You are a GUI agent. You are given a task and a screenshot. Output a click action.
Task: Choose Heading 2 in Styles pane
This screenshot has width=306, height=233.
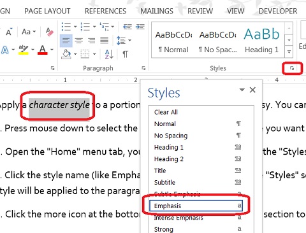tap(201, 159)
